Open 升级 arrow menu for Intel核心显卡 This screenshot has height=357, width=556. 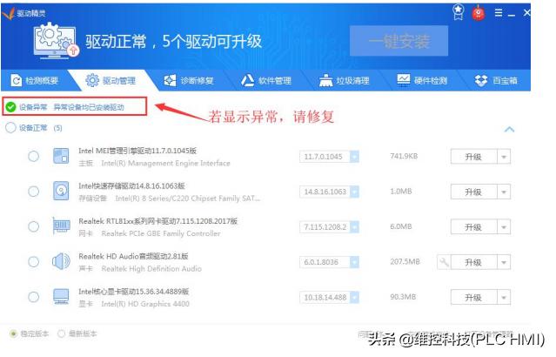coord(504,298)
